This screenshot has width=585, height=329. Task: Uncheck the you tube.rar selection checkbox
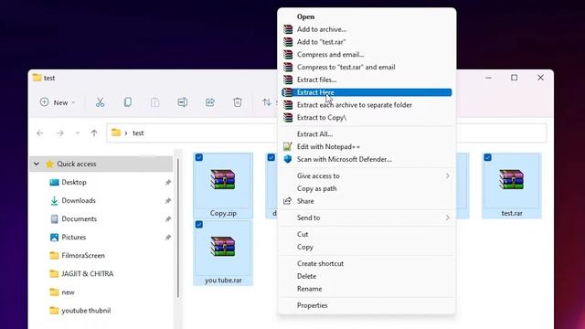pos(199,225)
